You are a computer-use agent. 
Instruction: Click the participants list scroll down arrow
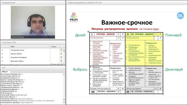[64, 64]
